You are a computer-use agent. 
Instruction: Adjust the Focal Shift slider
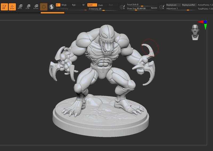coord(142,5)
